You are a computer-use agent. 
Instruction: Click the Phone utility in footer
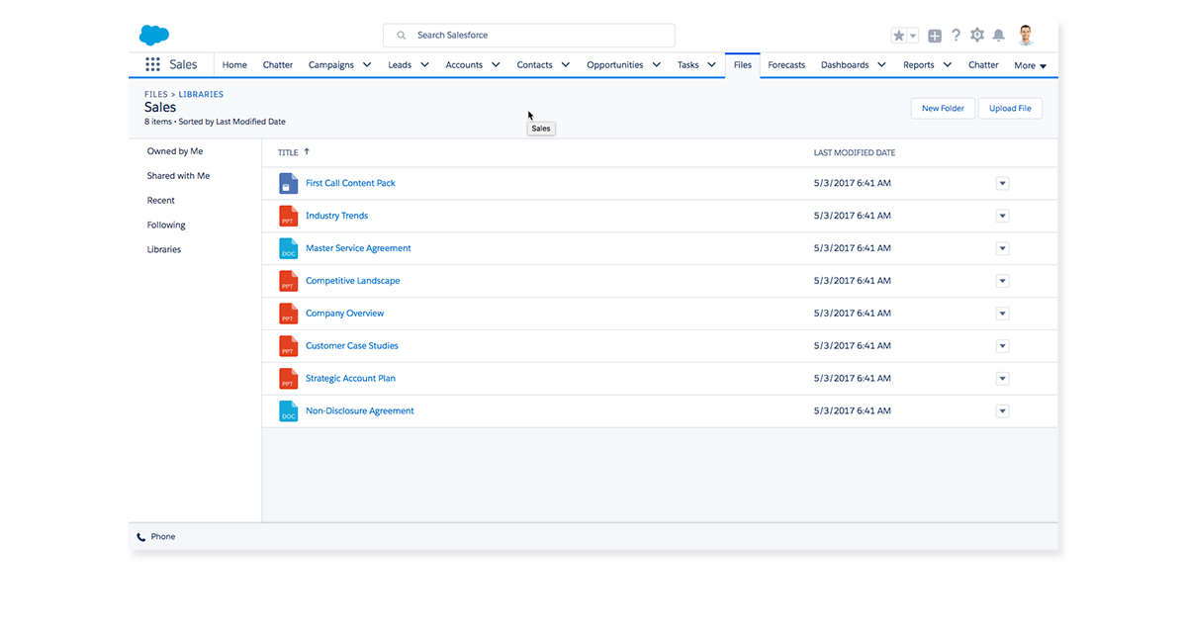tap(156, 537)
